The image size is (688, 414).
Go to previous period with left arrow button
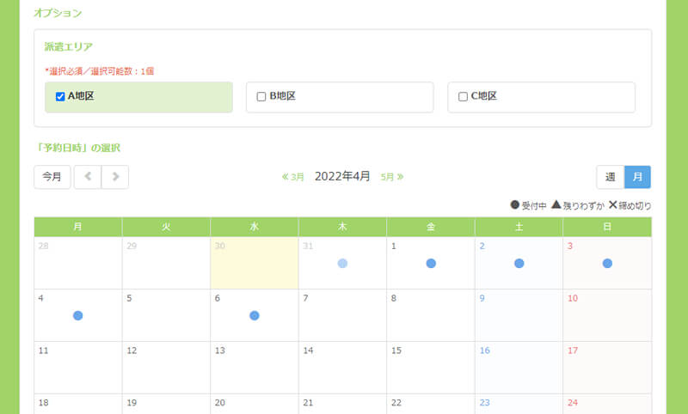click(x=88, y=177)
